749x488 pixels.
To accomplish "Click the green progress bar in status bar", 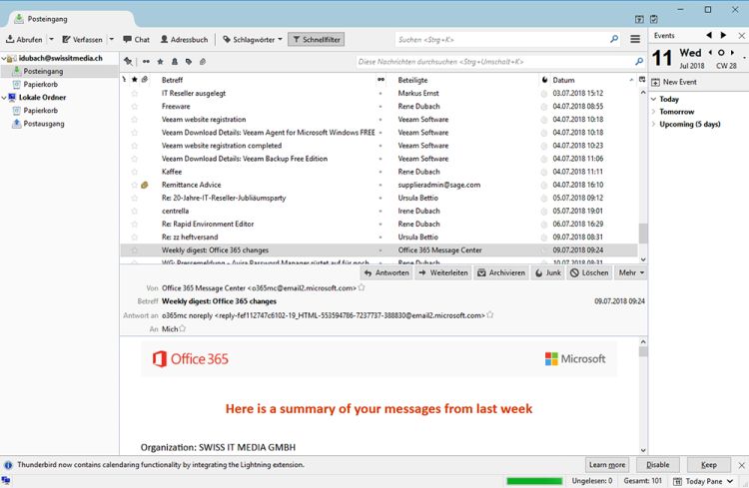I will (x=534, y=481).
